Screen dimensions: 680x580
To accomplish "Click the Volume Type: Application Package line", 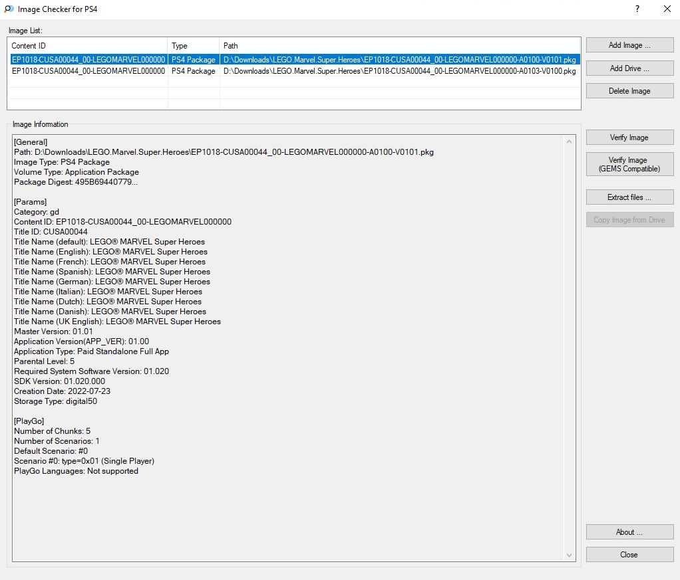I will pyautogui.click(x=77, y=172).
